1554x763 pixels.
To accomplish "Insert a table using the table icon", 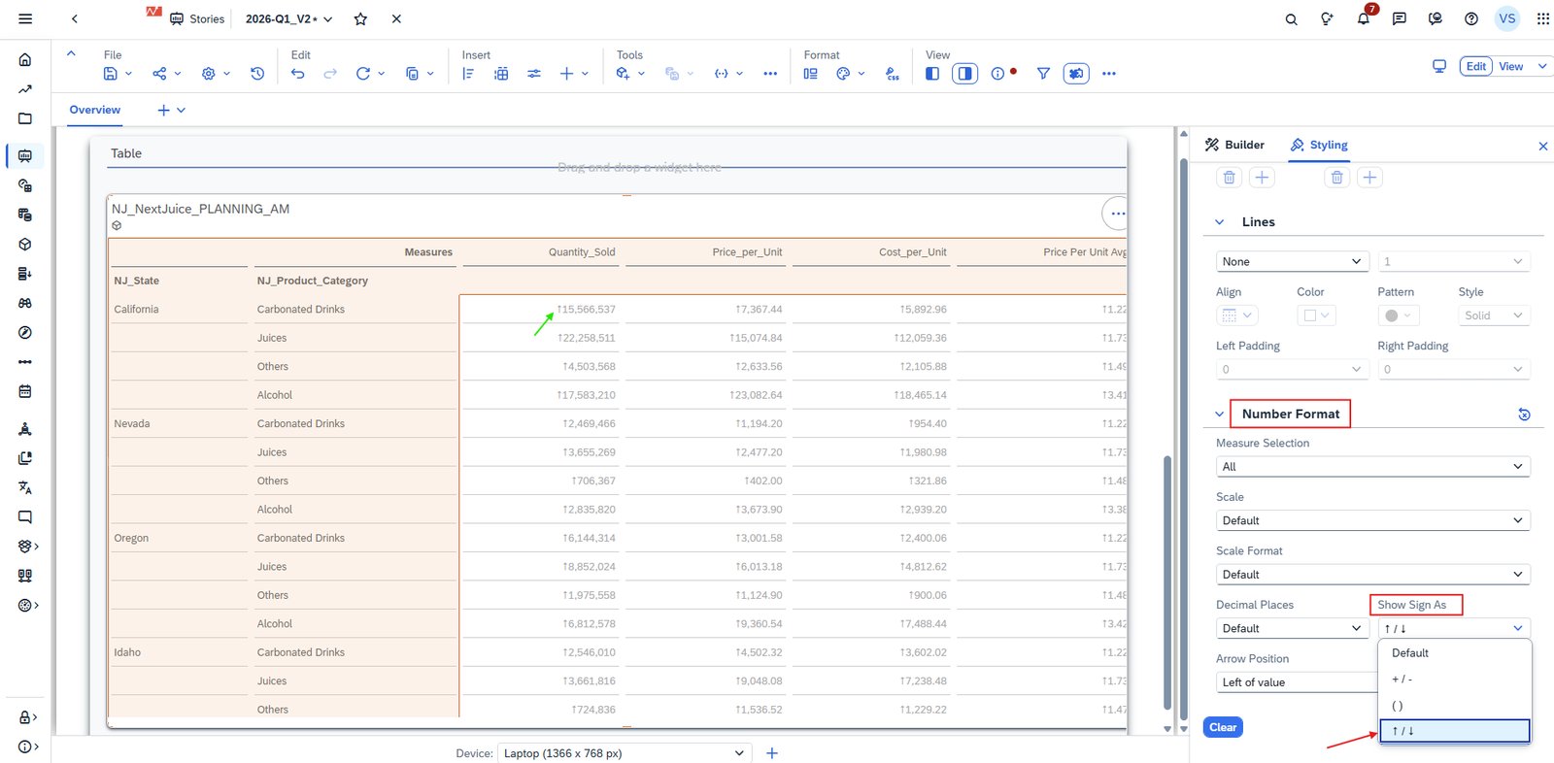I will [501, 74].
